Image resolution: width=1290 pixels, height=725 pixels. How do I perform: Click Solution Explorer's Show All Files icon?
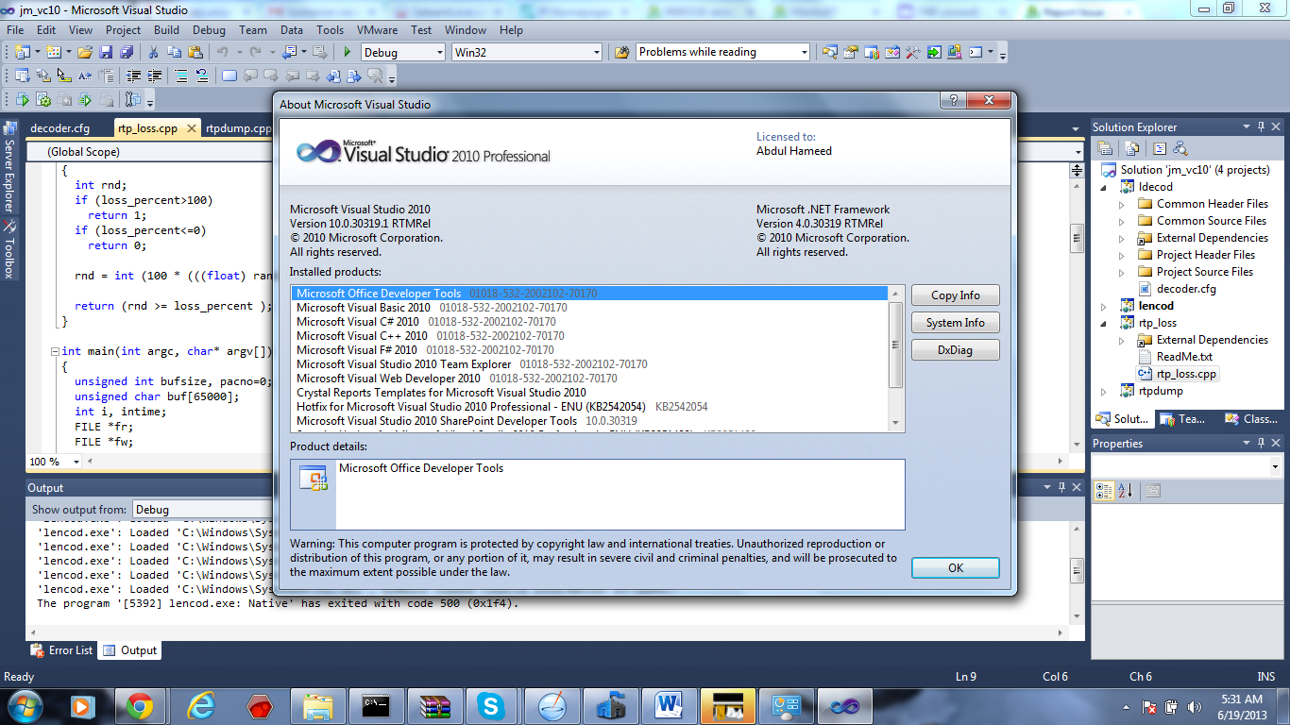[x=1129, y=148]
